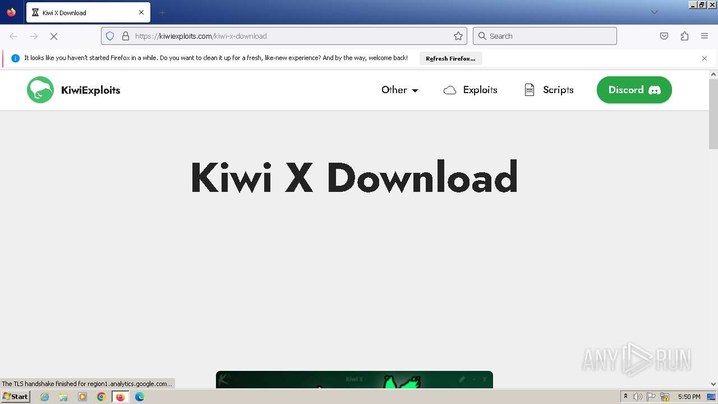Open File Explorer from taskbar

63,397
